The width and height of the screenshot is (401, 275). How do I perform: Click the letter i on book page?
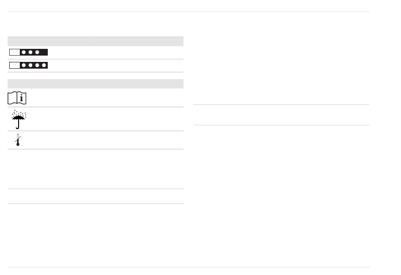coord(22,98)
